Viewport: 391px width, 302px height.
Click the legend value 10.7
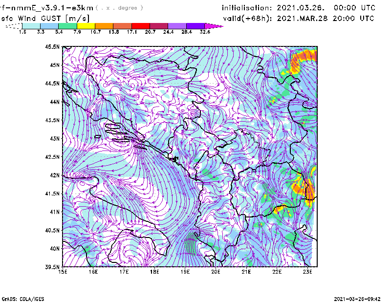[x=95, y=32]
